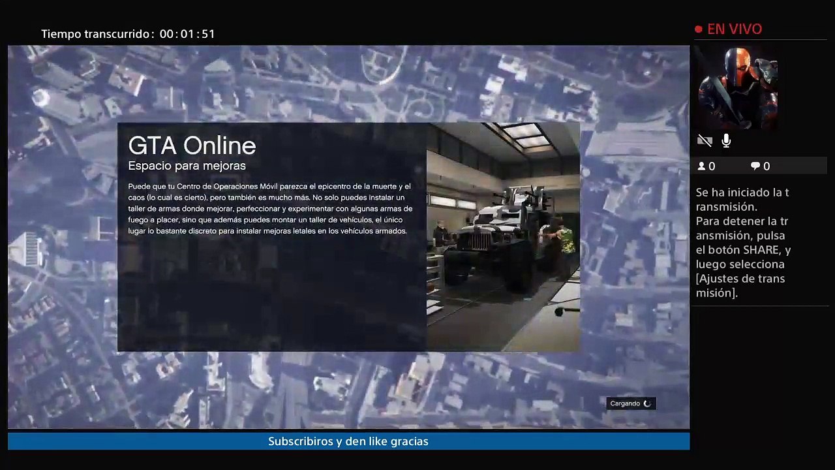Viewport: 835px width, 470px height.
Task: Toggle the crossed-out camera icon
Action: click(705, 140)
